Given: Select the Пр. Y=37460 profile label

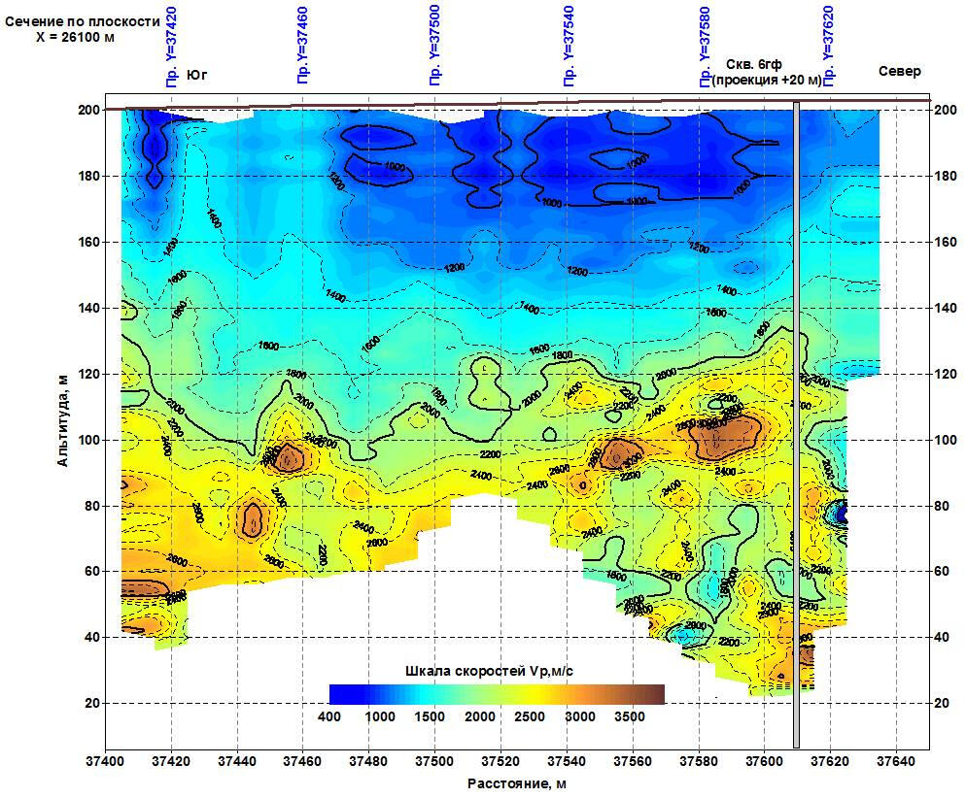Looking at the screenshot, I should [303, 46].
